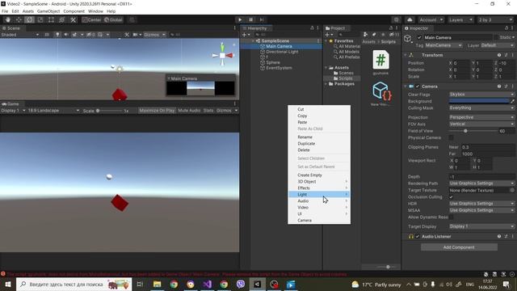The image size is (517, 291).
Task: Select the prefab cube asset thumbnail
Action: [x=381, y=91]
